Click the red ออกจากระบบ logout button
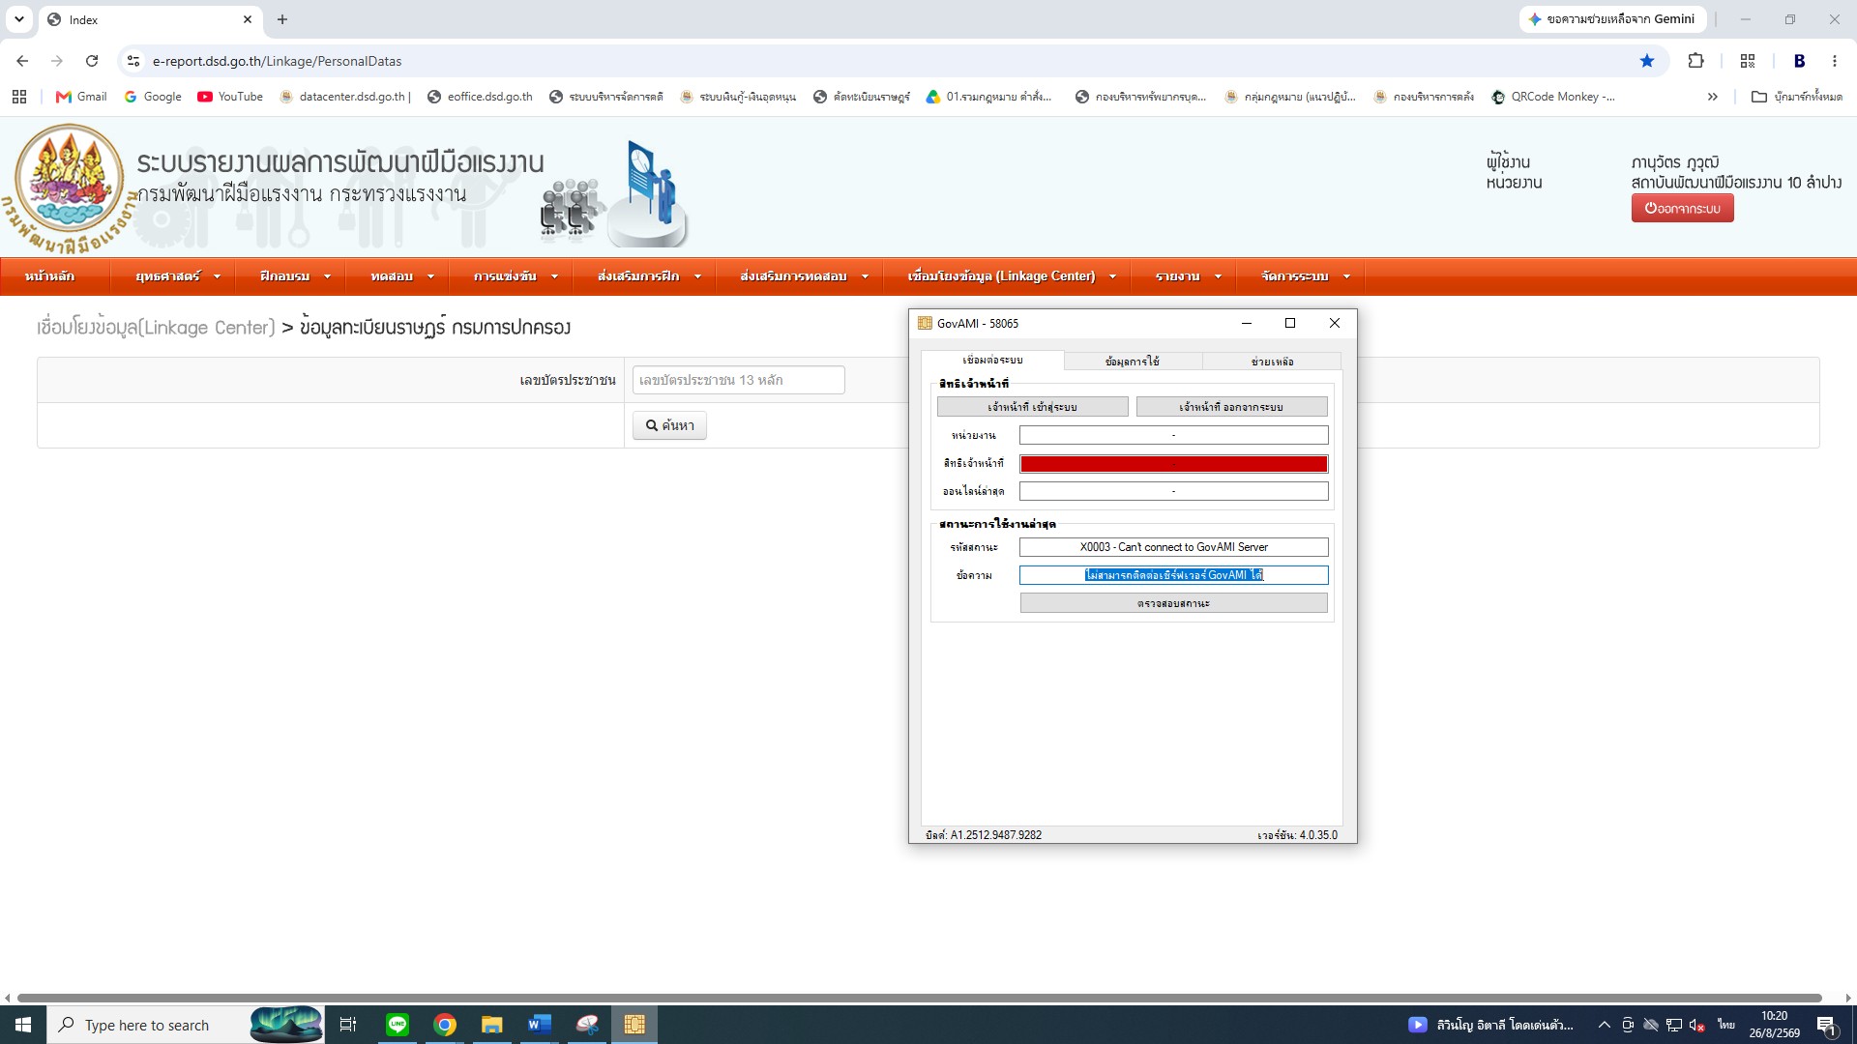Screen dimensions: 1857x1044 (1682, 208)
